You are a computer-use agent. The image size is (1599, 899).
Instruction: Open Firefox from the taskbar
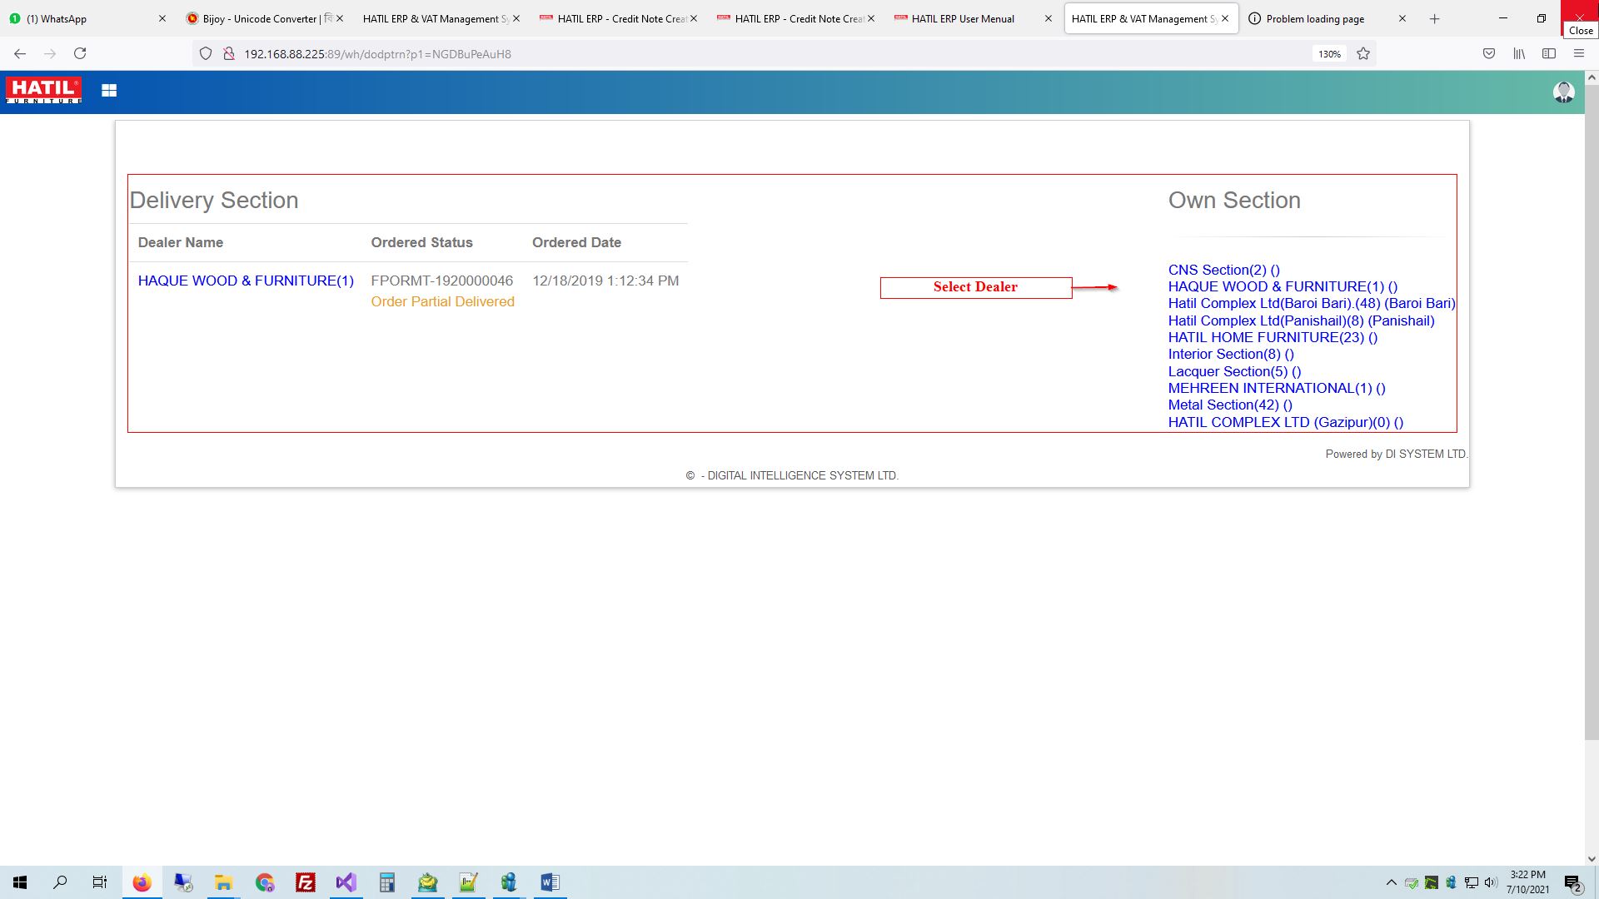click(142, 882)
